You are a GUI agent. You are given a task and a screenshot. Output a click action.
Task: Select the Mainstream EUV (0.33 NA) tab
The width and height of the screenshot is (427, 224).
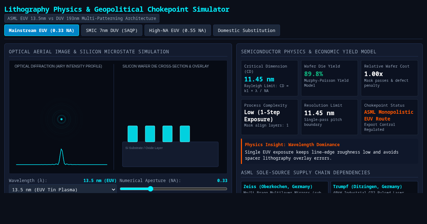point(42,30)
